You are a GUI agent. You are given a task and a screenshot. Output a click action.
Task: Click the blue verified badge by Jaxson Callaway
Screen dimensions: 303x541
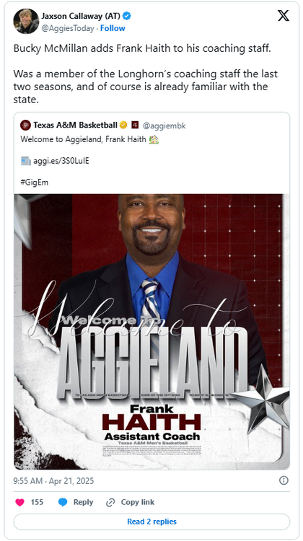(127, 16)
